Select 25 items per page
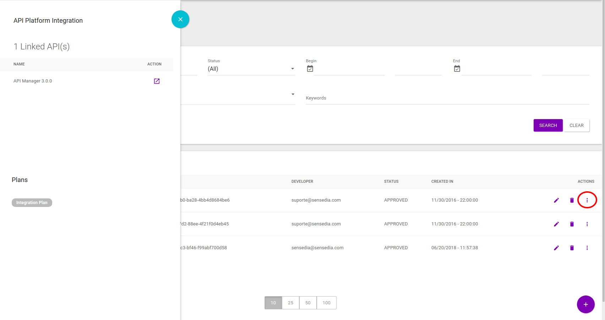The image size is (605, 320). [x=290, y=303]
